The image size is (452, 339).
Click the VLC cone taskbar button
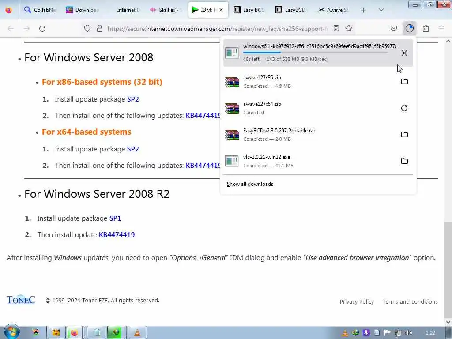[x=137, y=333]
